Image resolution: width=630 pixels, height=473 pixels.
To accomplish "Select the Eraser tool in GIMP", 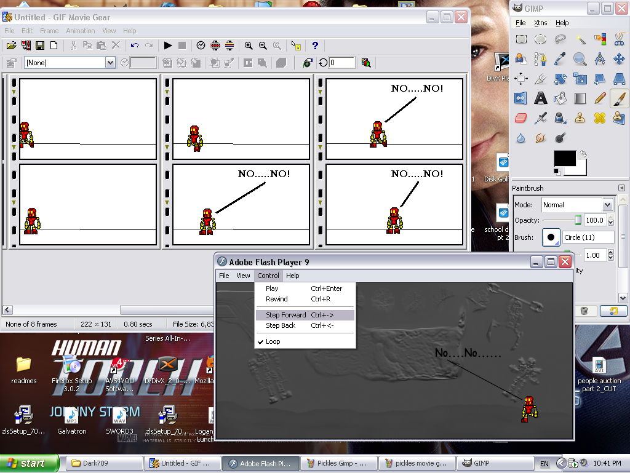I will 520,117.
